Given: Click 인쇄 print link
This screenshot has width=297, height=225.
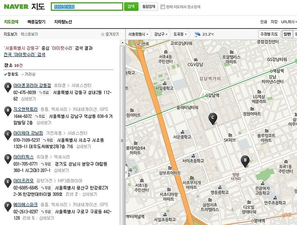Looking at the screenshot, I should coord(264,22).
